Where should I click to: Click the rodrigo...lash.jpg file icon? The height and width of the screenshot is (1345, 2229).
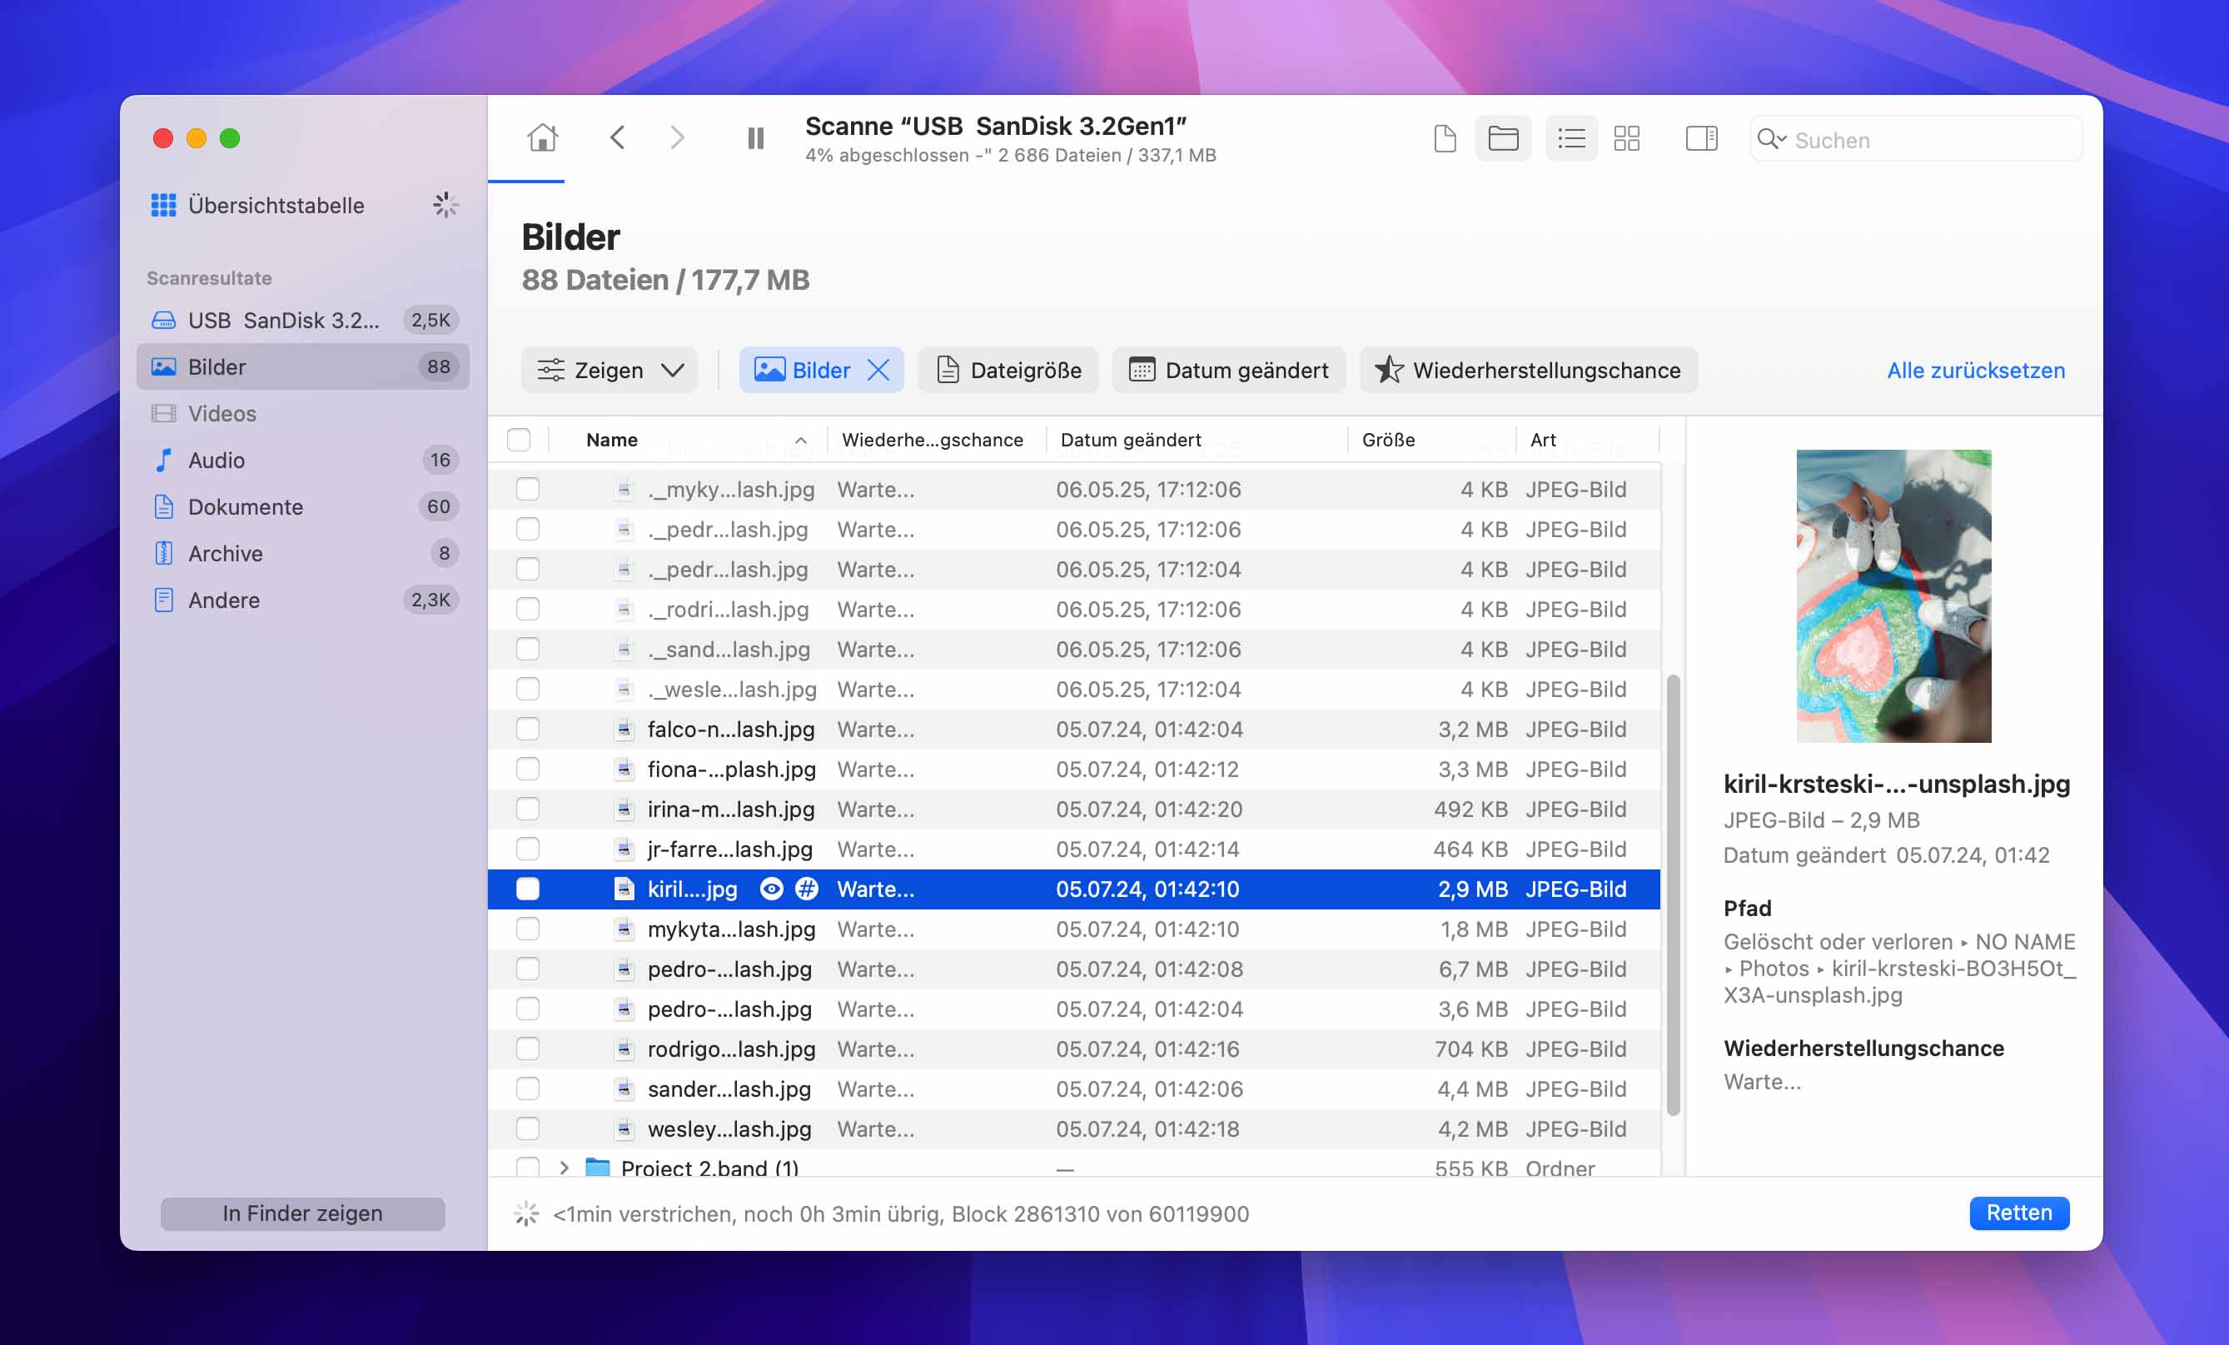coord(624,1049)
